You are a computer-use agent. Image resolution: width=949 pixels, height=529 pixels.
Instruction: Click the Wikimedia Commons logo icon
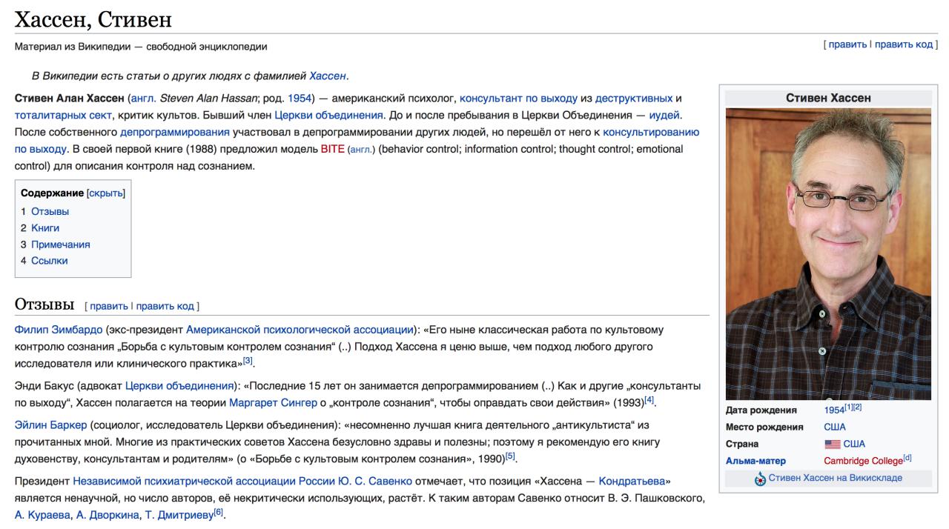[x=761, y=479]
